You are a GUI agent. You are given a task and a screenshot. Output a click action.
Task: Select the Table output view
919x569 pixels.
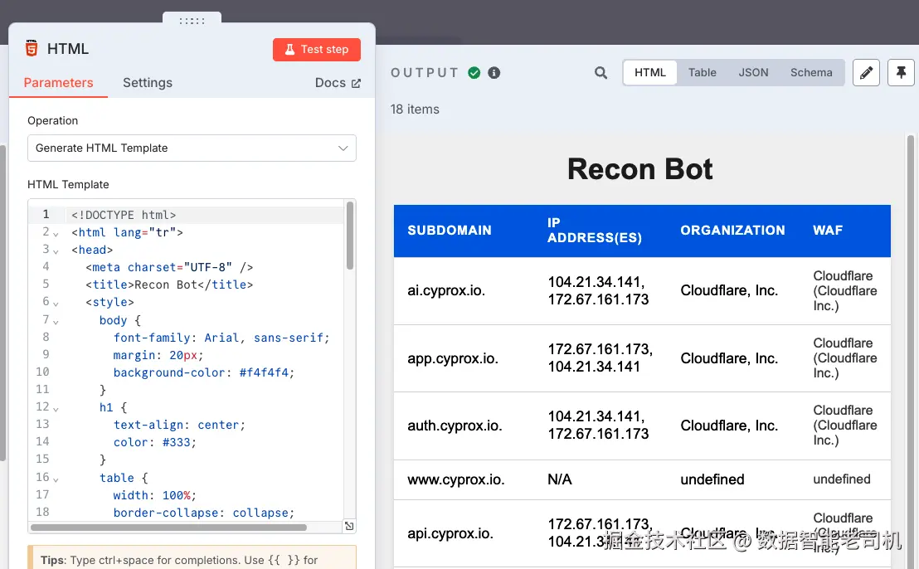pos(703,73)
